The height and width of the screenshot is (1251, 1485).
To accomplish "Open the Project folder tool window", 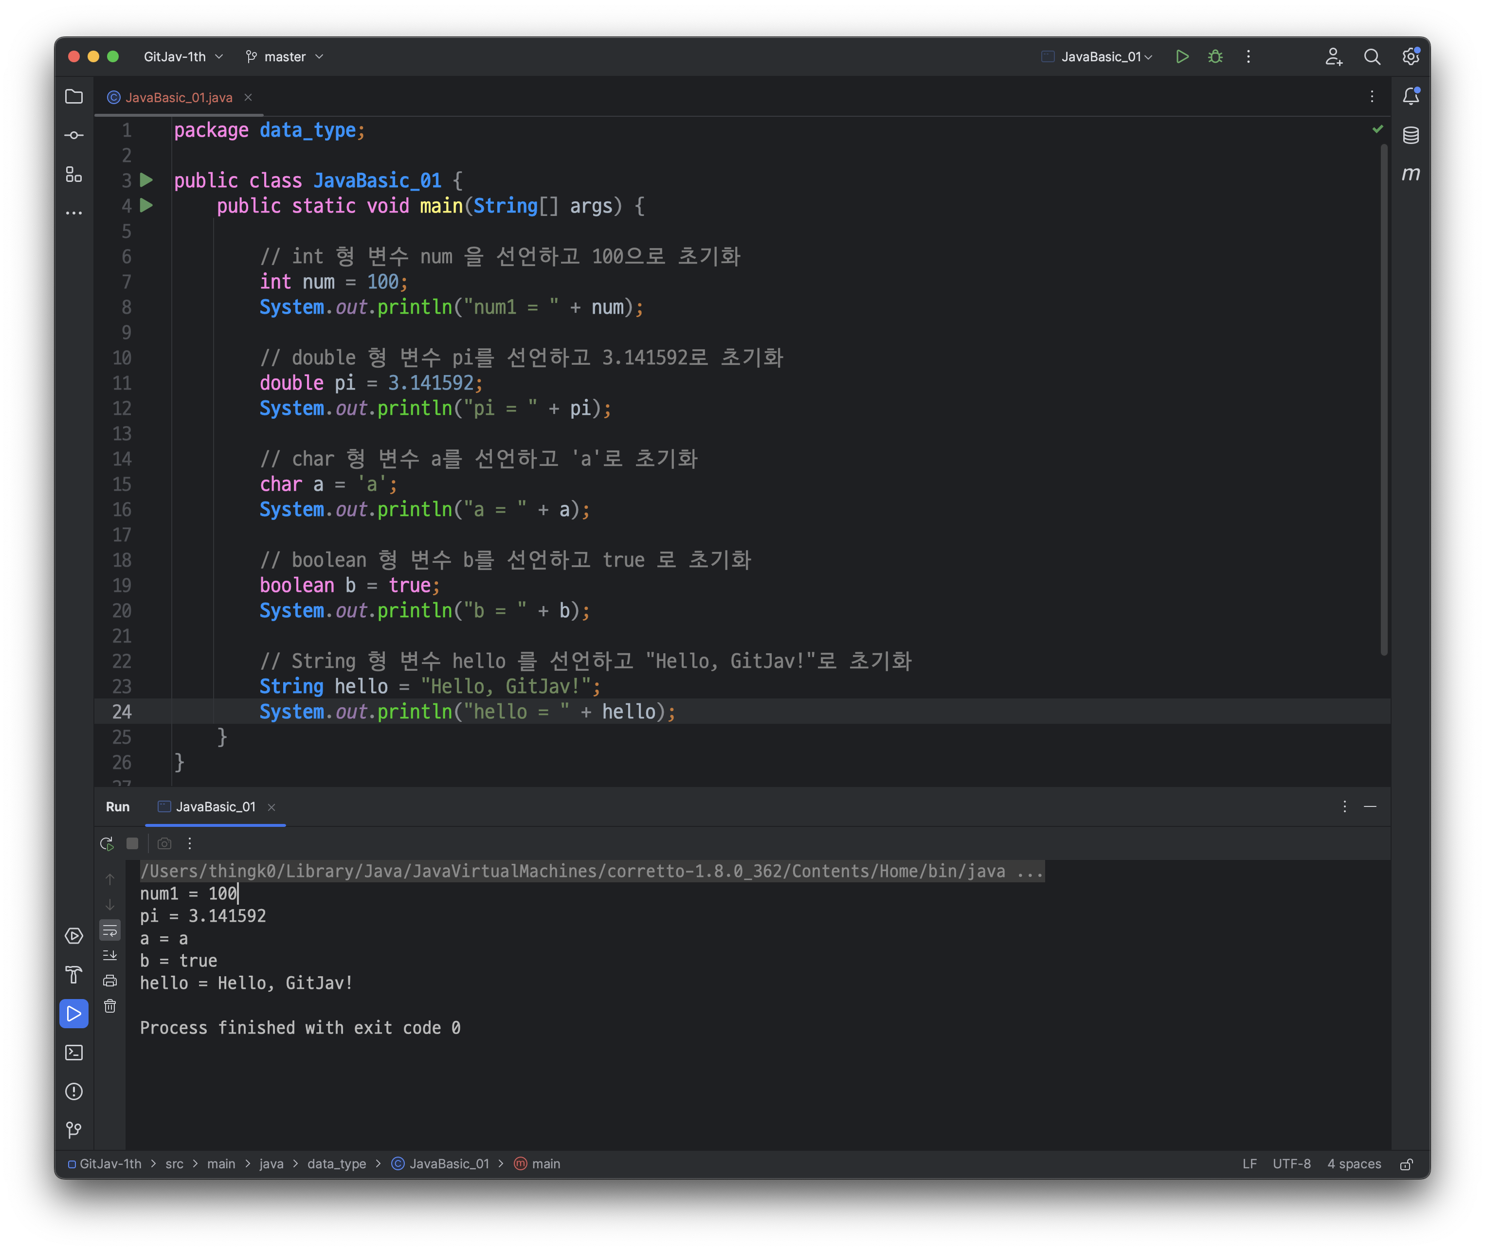I will click(x=74, y=96).
